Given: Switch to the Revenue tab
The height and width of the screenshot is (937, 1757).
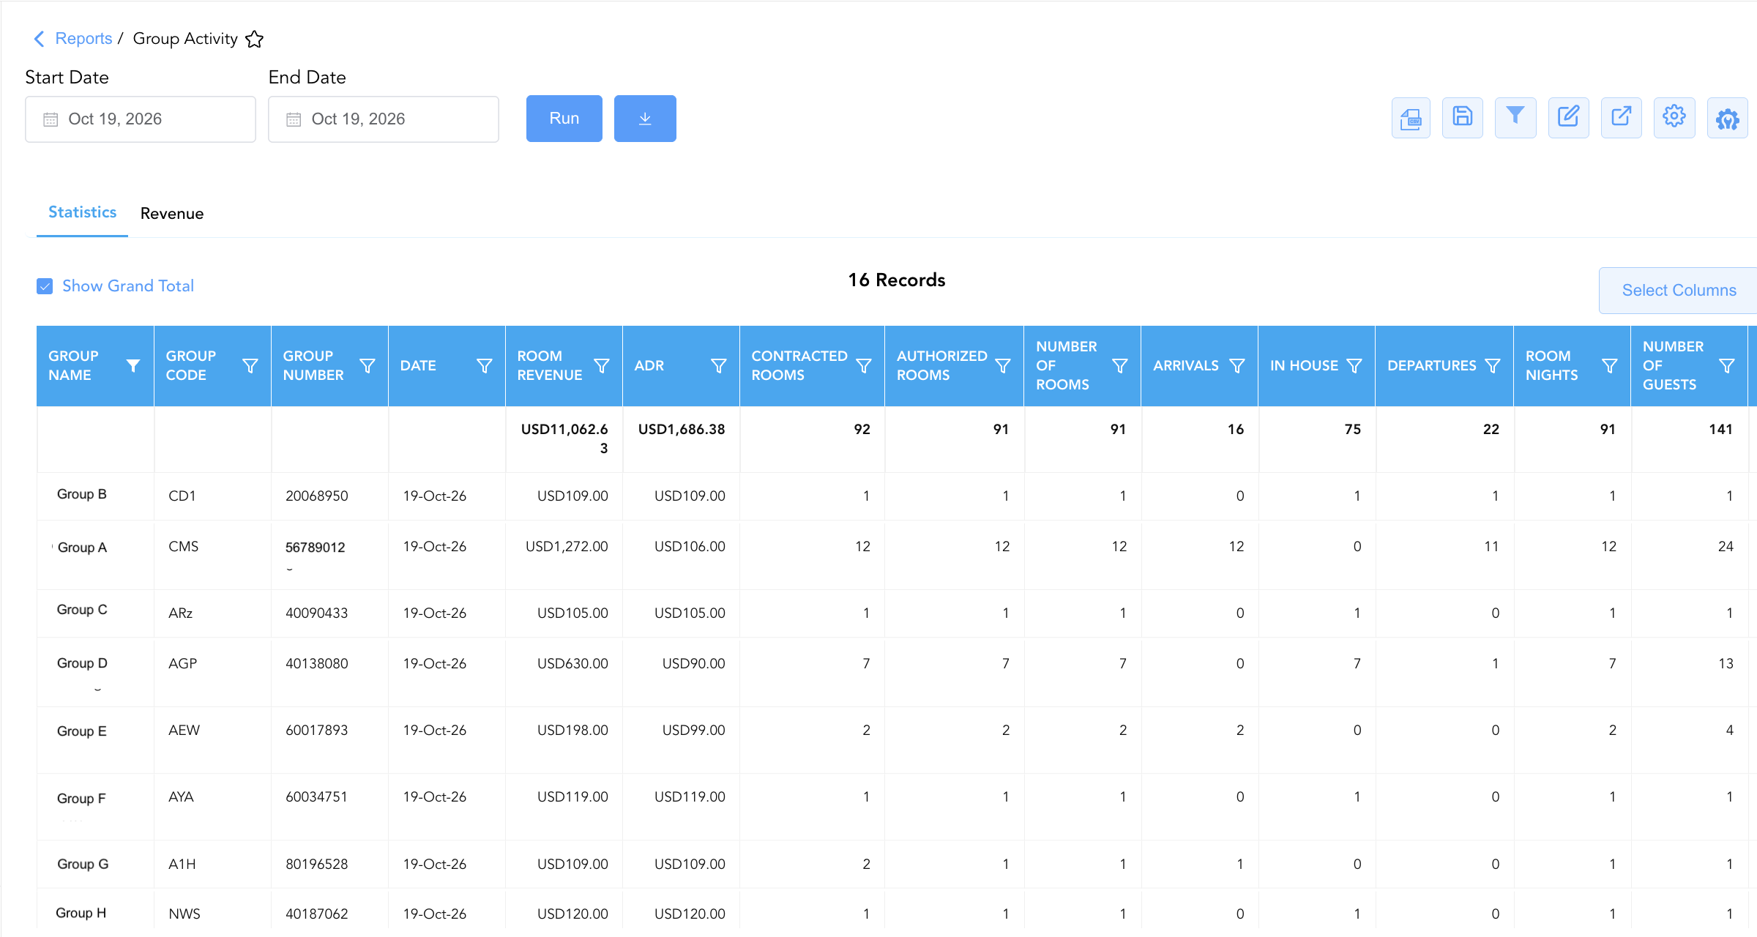Looking at the screenshot, I should [172, 214].
